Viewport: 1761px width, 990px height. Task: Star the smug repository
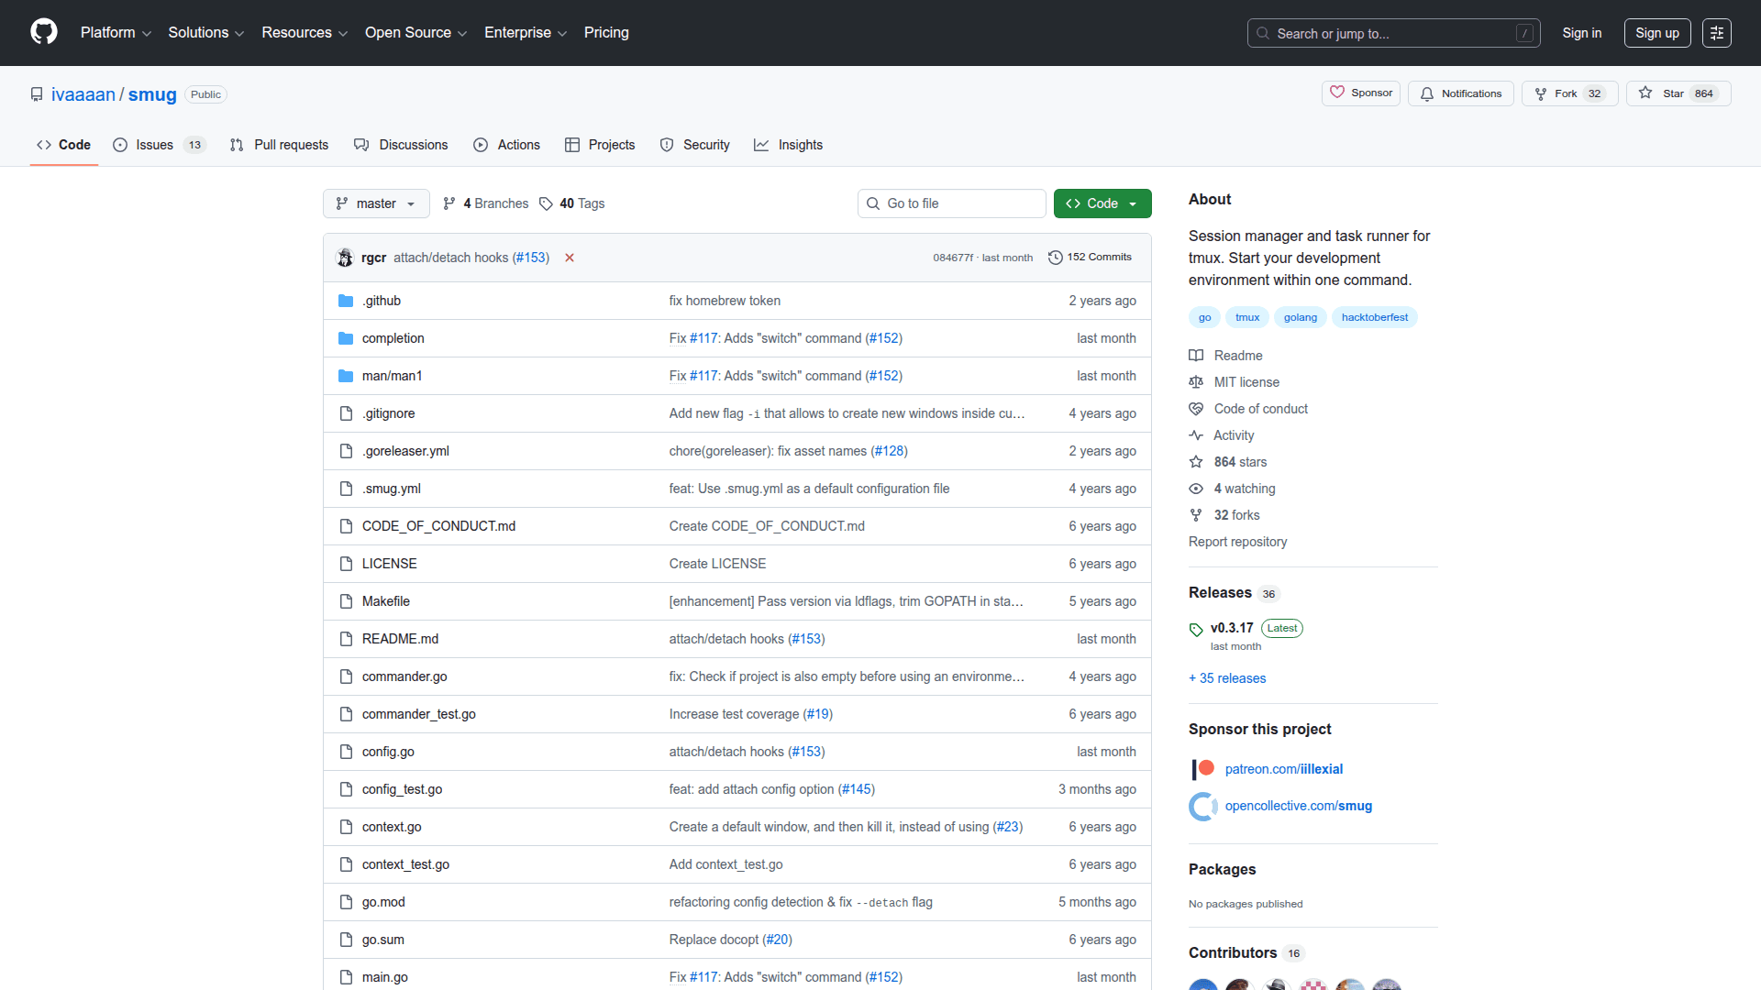[1664, 93]
